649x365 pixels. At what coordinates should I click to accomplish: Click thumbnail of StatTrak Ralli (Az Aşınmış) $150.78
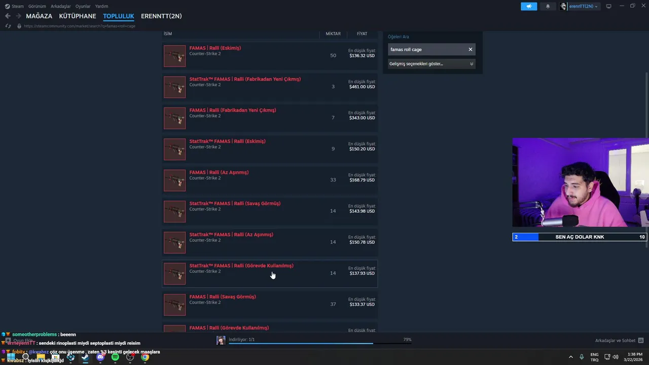click(174, 242)
